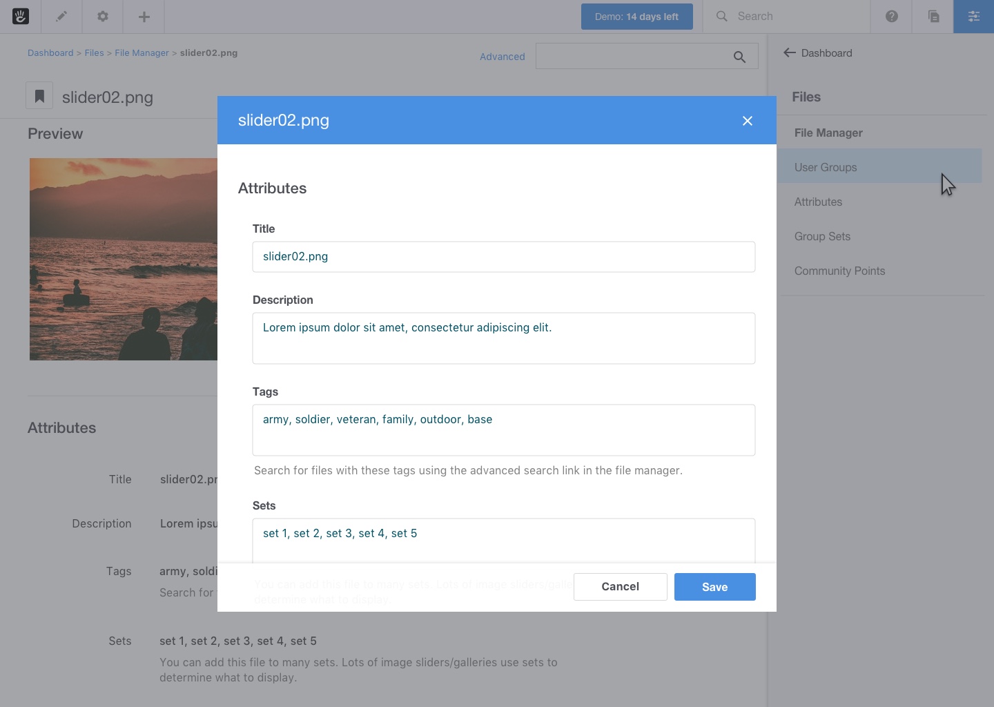Open the Advanced search link
Image resolution: width=994 pixels, height=707 pixels.
(x=502, y=57)
